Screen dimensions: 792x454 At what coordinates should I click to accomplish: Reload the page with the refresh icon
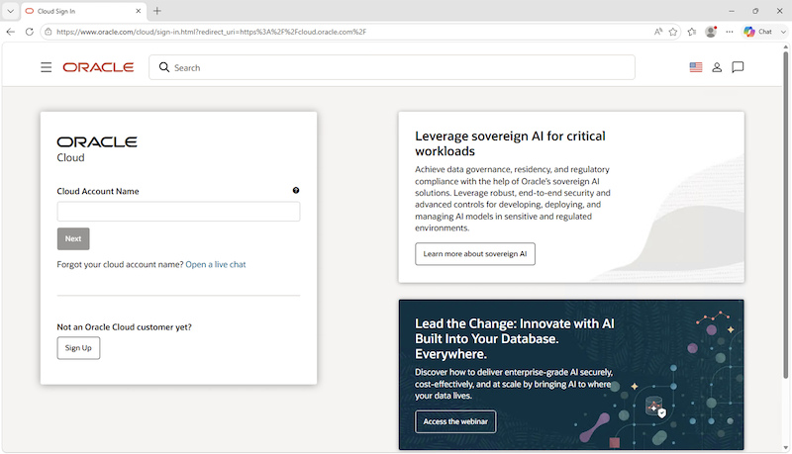tap(30, 32)
